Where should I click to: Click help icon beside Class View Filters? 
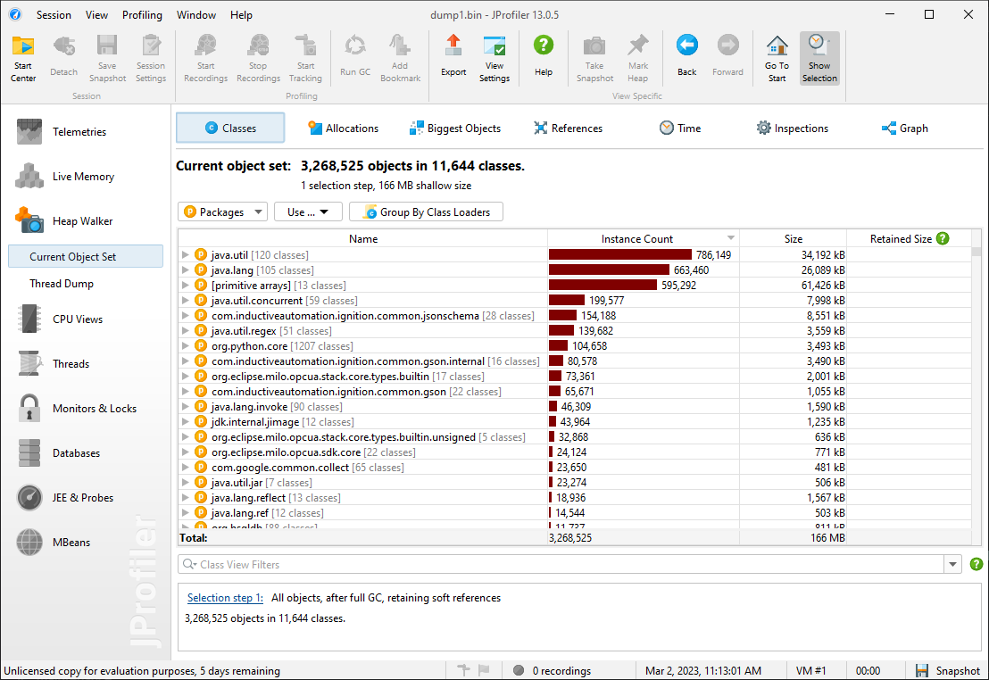(x=976, y=565)
